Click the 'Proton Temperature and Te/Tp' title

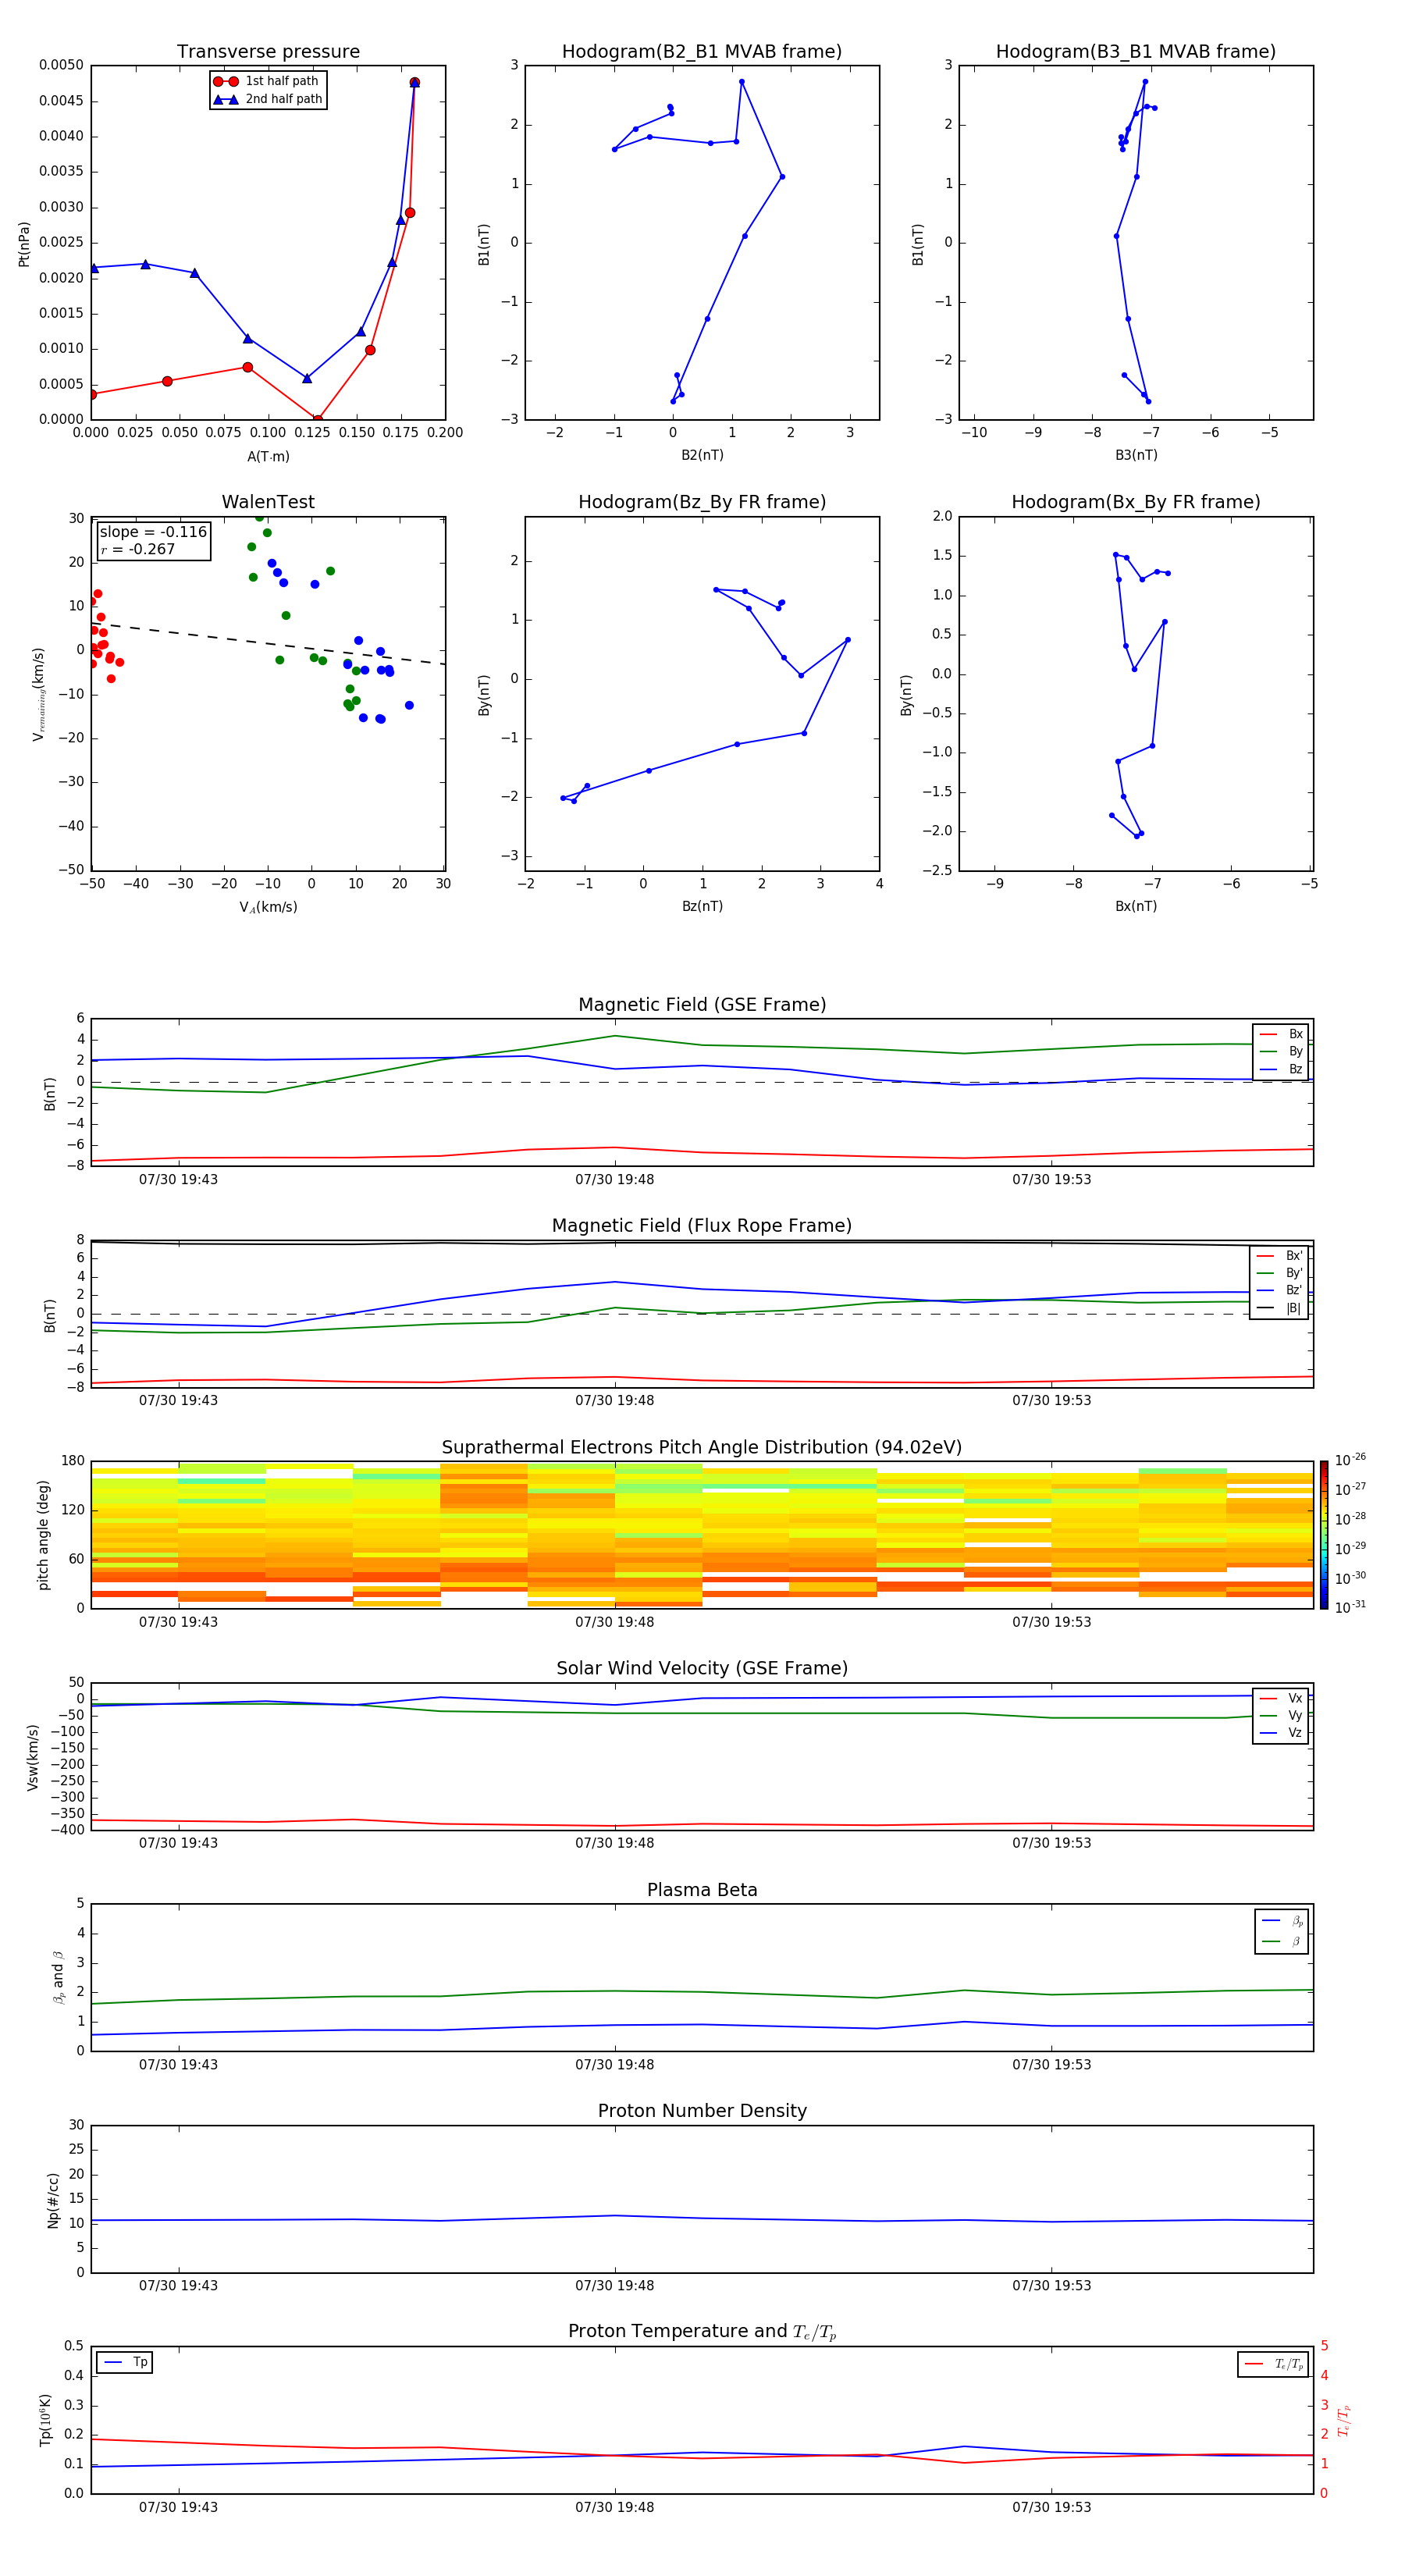point(702,2332)
